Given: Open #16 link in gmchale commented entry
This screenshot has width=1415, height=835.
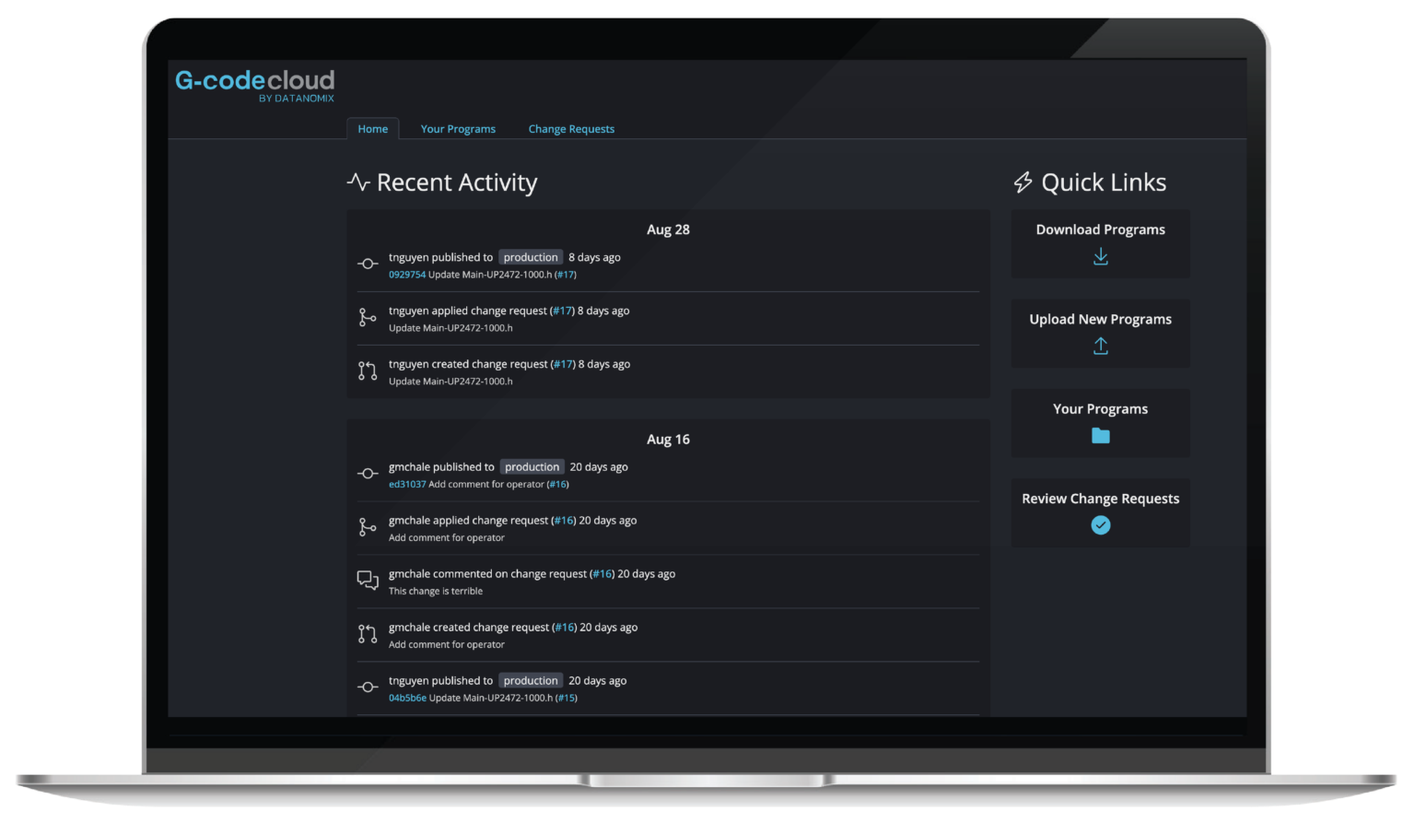Looking at the screenshot, I should (602, 574).
